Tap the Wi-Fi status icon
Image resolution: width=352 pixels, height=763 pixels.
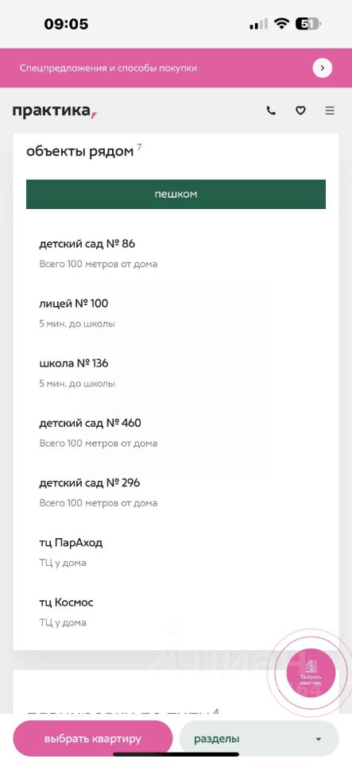tap(281, 24)
